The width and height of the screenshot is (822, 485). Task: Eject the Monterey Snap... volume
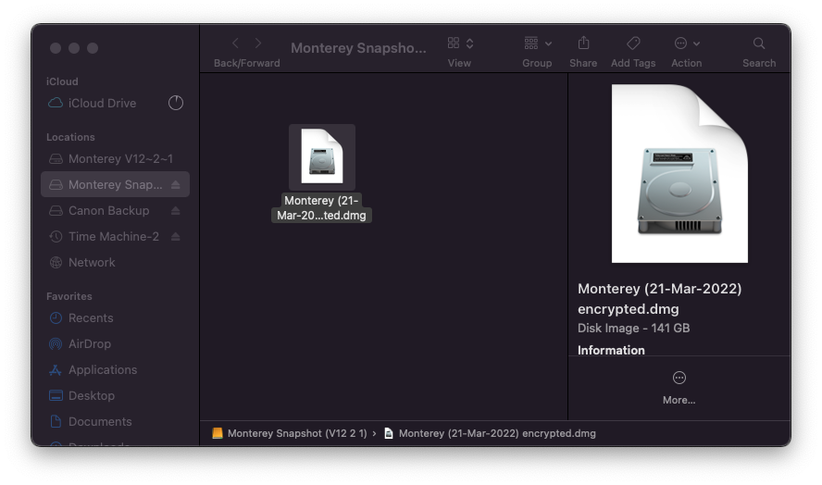coord(176,184)
